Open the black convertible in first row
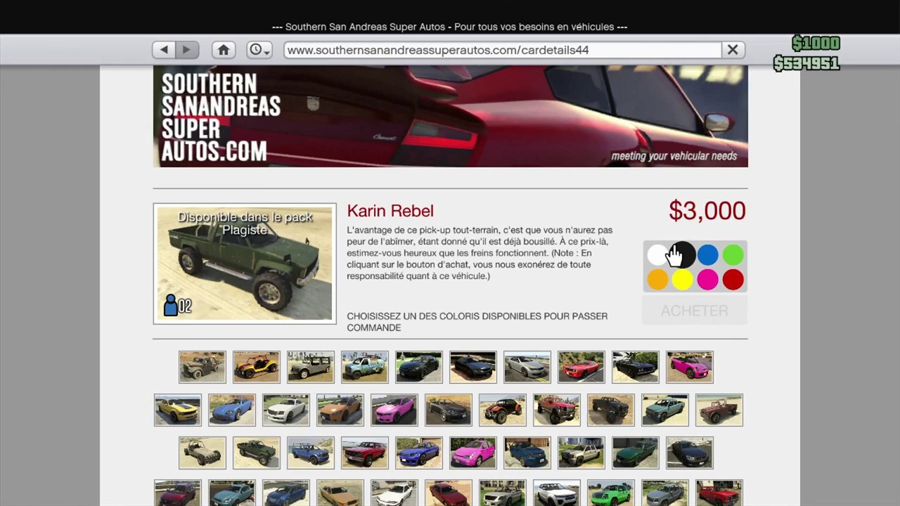 tap(636, 367)
